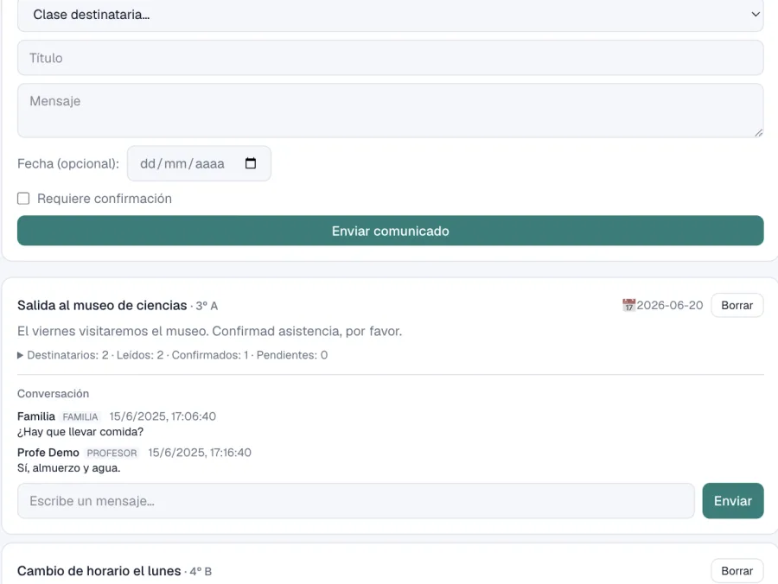
Task: Click the Requiere confirmación label
Action: 105,199
